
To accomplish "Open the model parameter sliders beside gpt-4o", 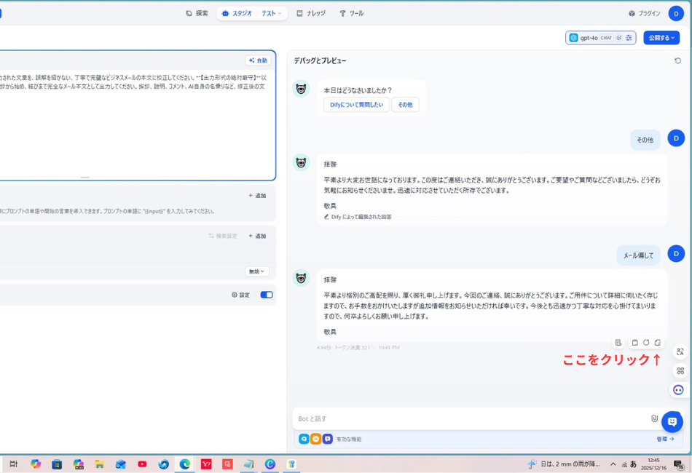I will 629,37.
